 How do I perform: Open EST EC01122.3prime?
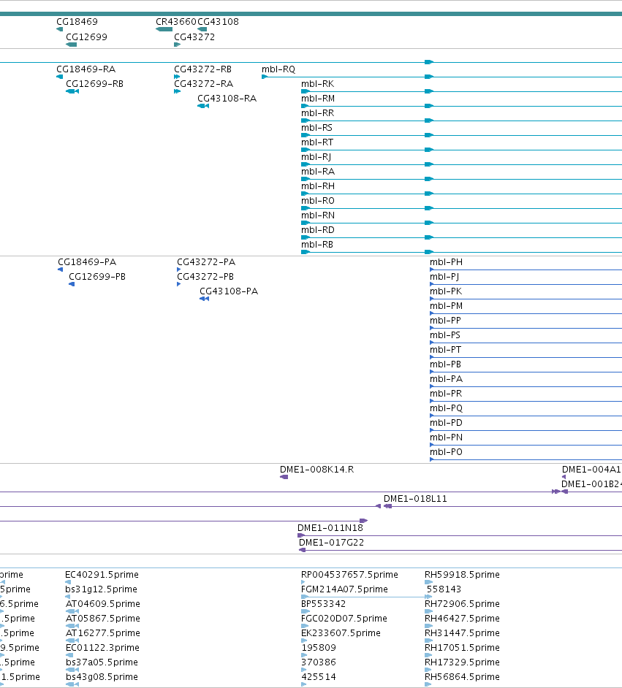(102, 647)
